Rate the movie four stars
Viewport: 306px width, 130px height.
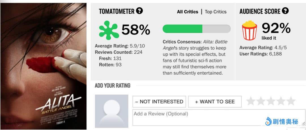(x=281, y=101)
